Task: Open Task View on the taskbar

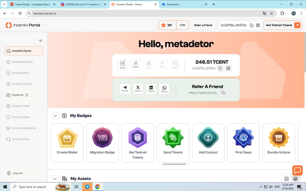Action: click(x=76, y=187)
